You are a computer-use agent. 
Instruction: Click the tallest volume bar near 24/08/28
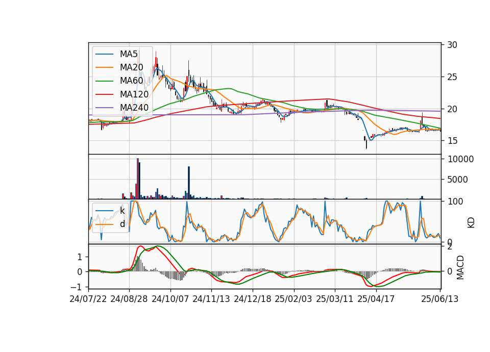pos(138,179)
